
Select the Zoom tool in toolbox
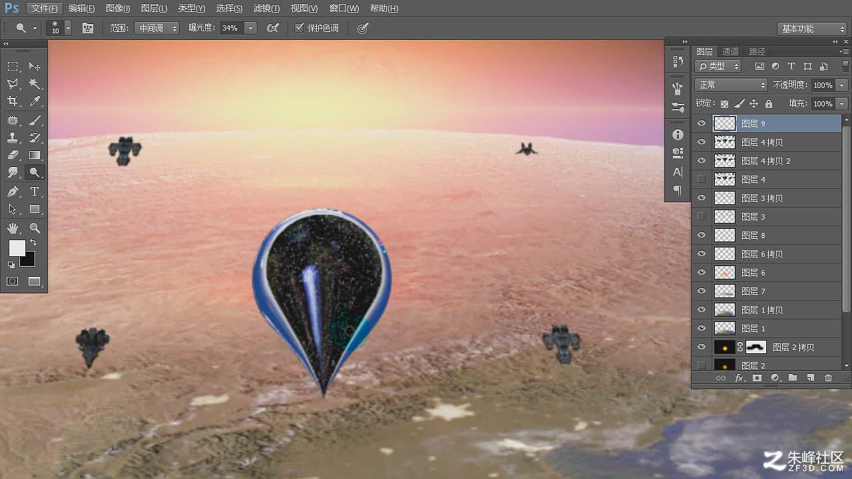[x=35, y=228]
